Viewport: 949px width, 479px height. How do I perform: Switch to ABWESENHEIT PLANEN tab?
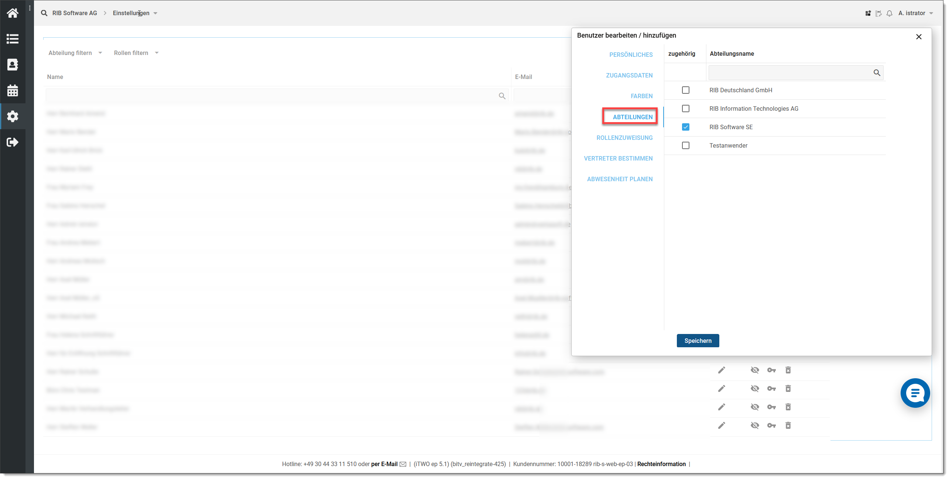620,179
